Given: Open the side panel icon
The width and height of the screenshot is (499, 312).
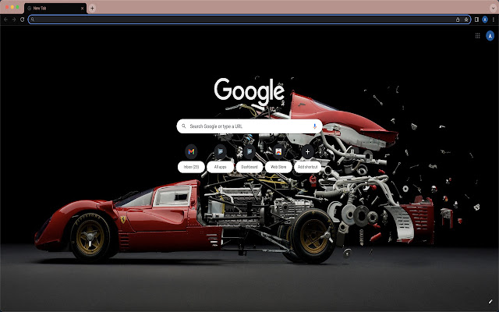Looking at the screenshot, I should (476, 19).
